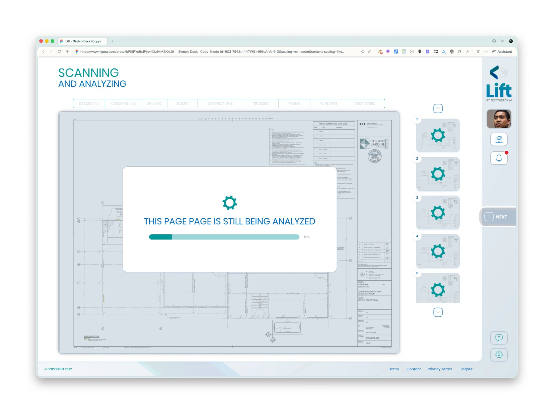Open the Assistant in browser toolbar

tap(502, 52)
